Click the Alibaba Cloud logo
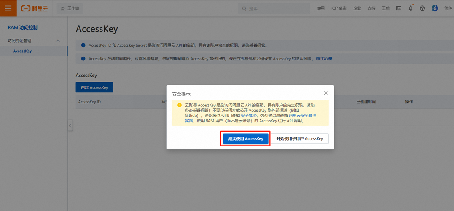The height and width of the screenshot is (211, 454). (34, 9)
